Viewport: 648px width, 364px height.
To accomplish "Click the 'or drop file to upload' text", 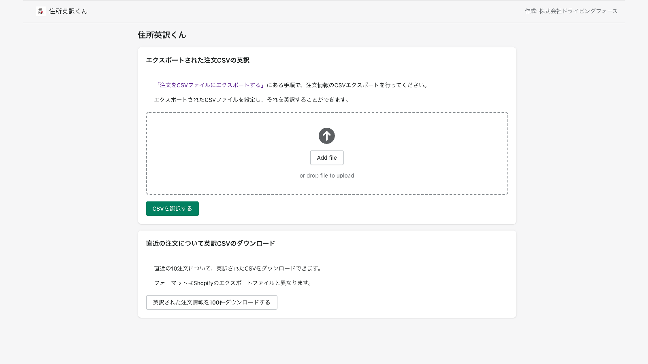I will 327,176.
